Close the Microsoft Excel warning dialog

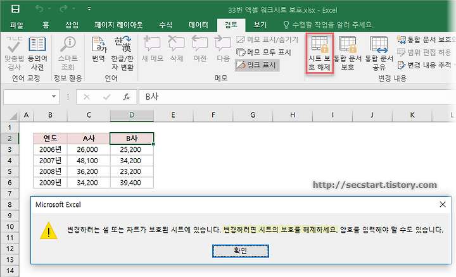click(x=443, y=204)
